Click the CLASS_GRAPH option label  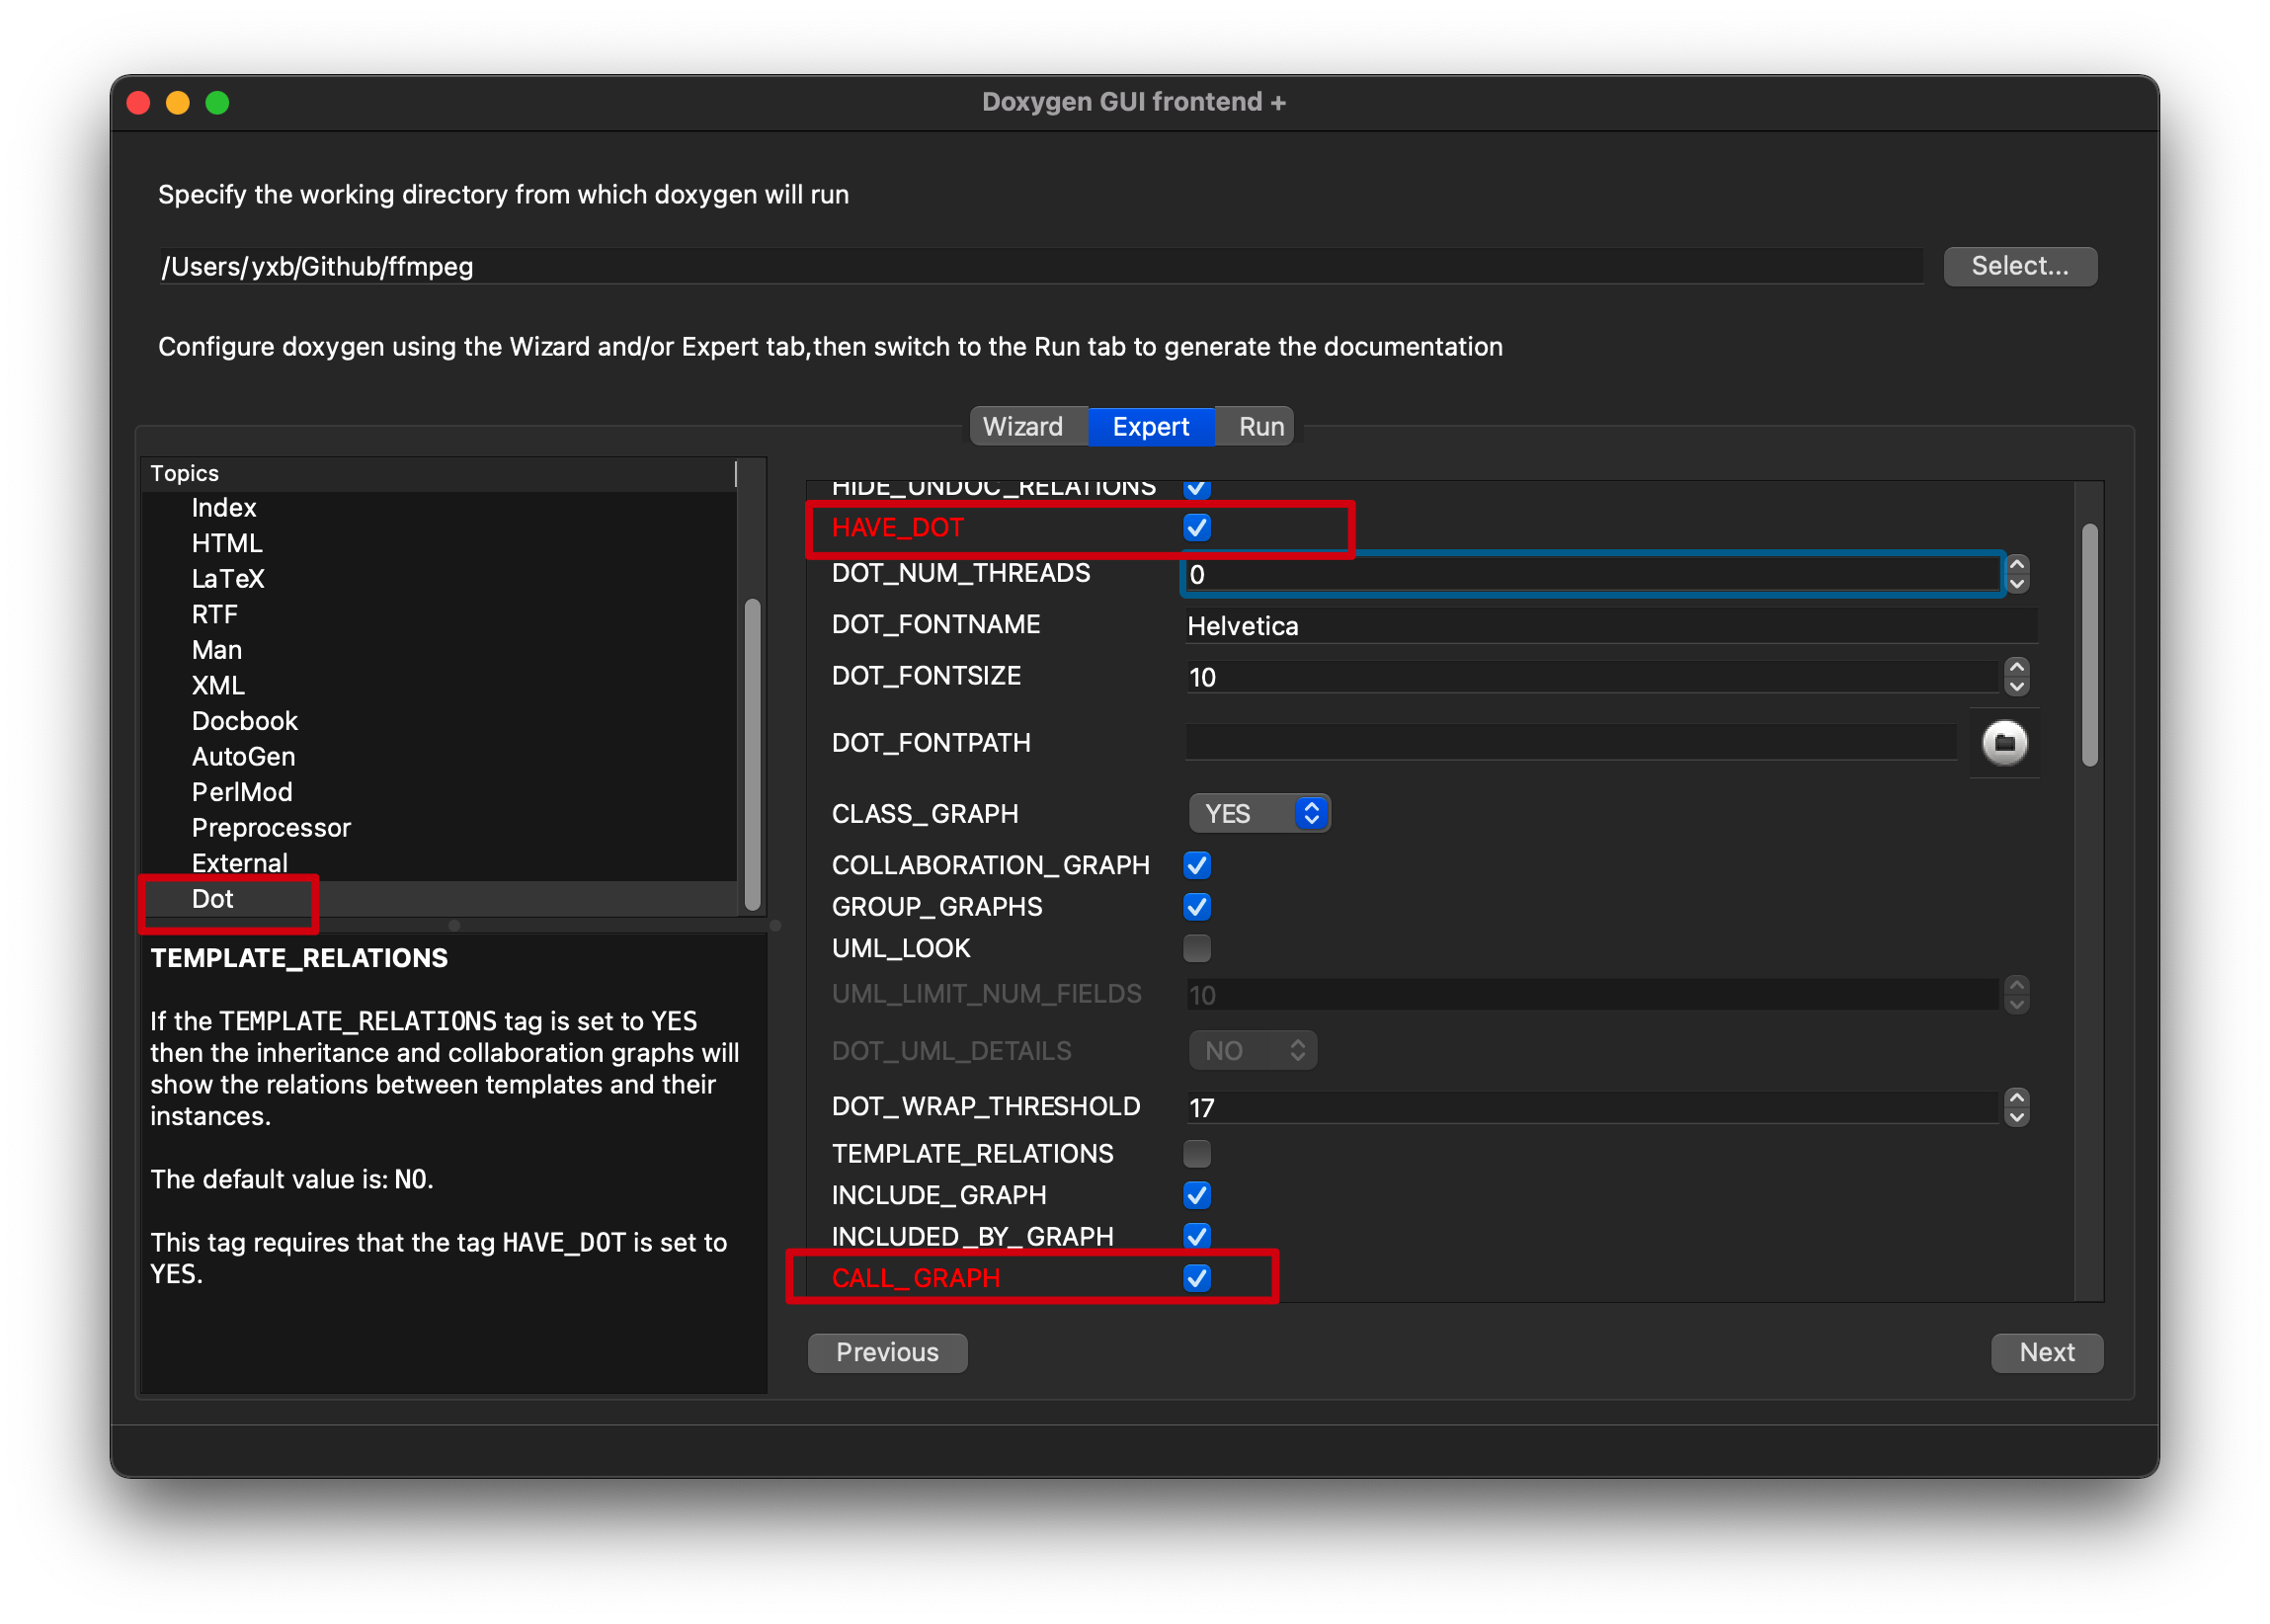tap(925, 814)
